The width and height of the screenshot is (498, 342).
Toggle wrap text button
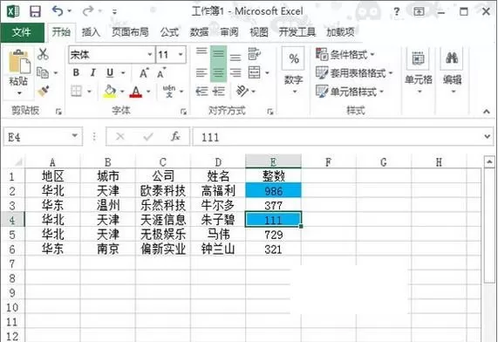pyautogui.click(x=255, y=54)
